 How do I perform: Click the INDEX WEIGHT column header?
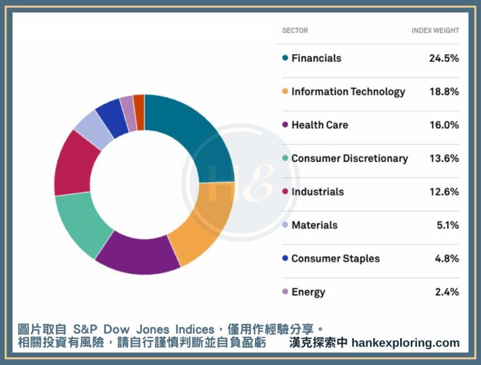point(435,31)
